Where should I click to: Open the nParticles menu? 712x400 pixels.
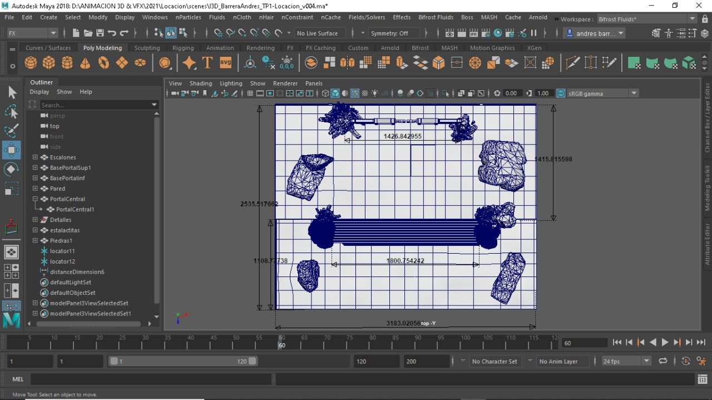click(188, 17)
